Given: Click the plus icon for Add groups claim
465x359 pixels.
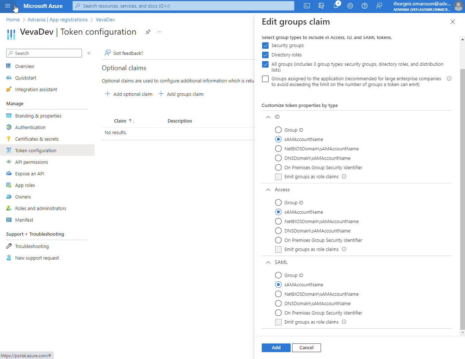Looking at the screenshot, I should (161, 94).
